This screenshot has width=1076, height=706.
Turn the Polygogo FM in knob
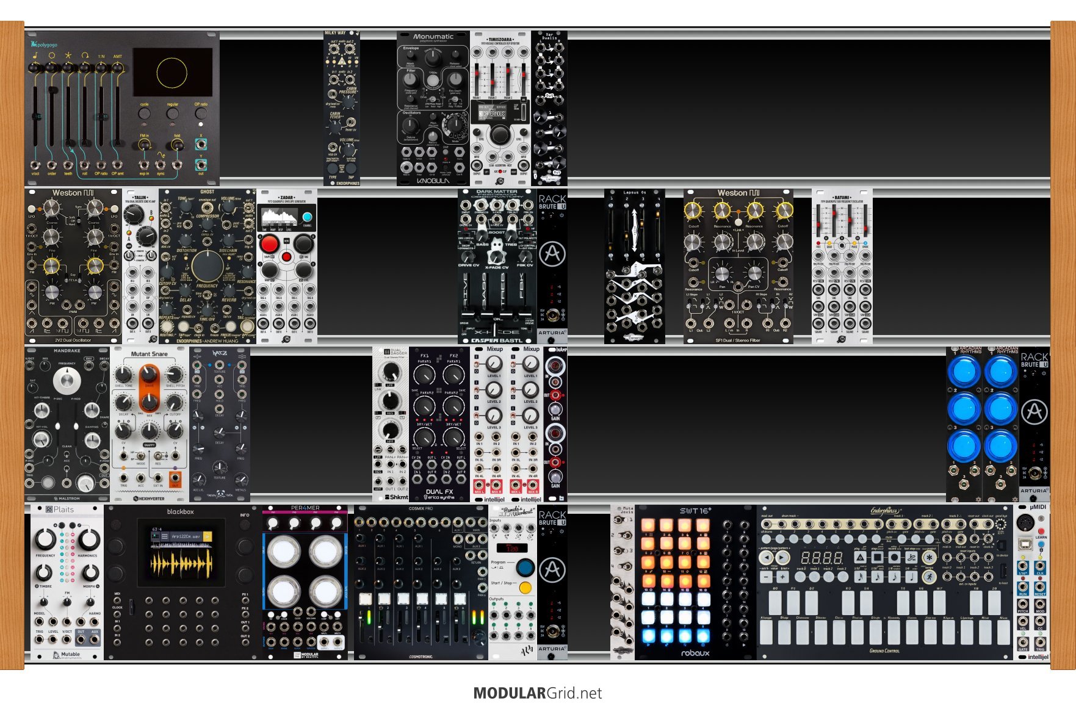point(144,145)
